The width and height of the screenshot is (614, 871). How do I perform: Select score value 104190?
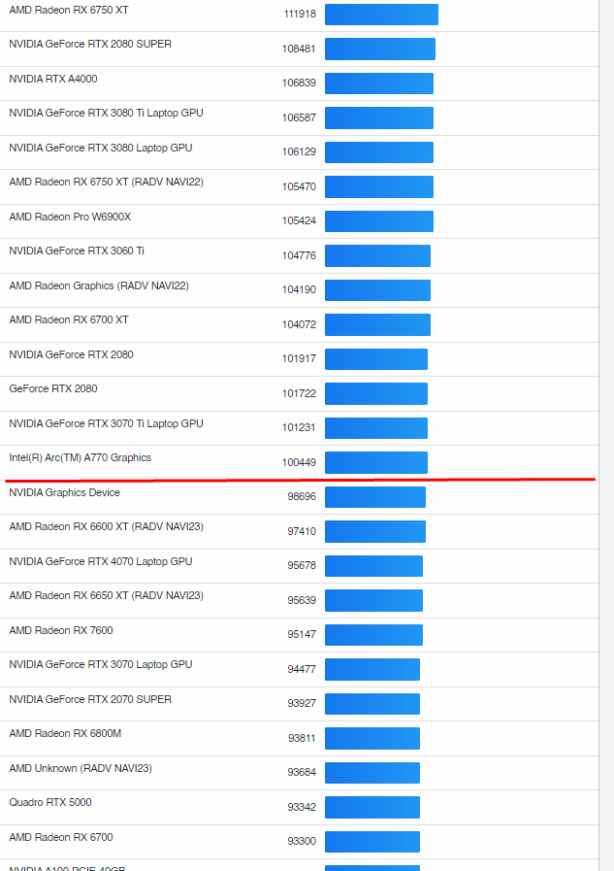pyautogui.click(x=299, y=289)
